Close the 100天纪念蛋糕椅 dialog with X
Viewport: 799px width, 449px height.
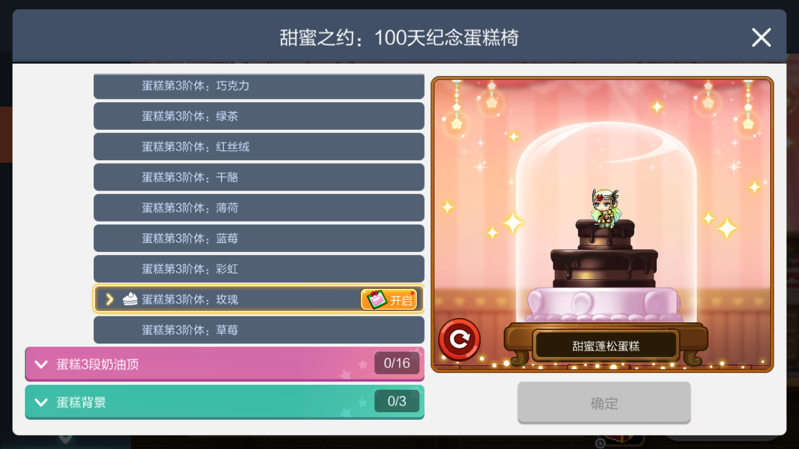761,38
